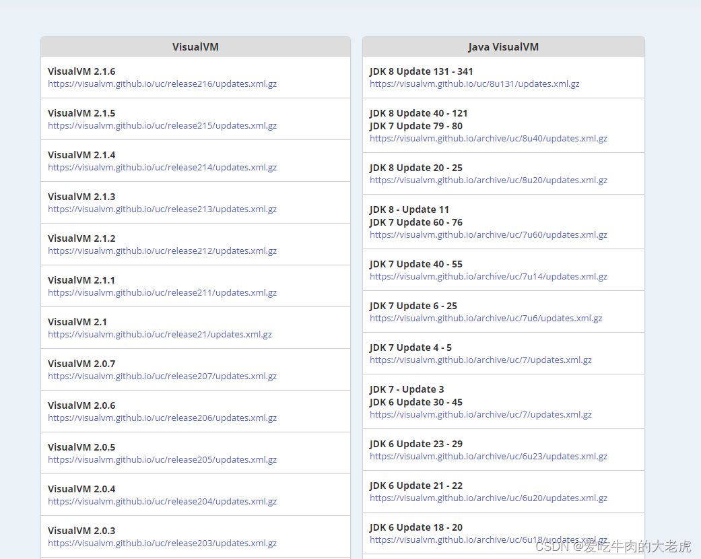The image size is (701, 559).
Task: Click the VisualVM 2.1.2 title
Action: click(81, 238)
